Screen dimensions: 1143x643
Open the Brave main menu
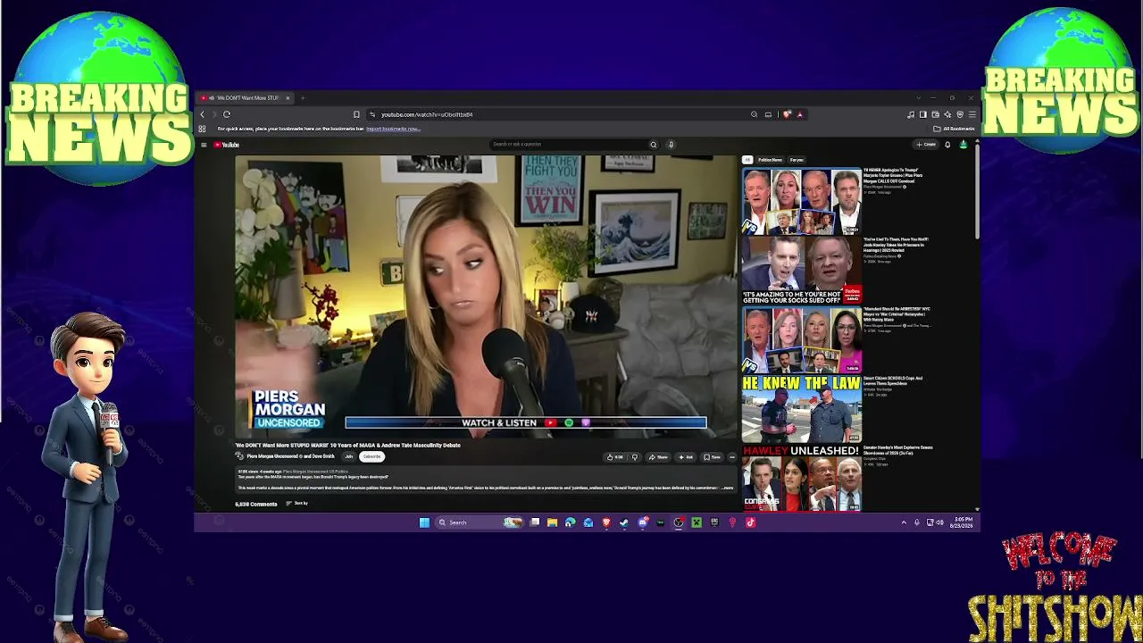pos(972,114)
